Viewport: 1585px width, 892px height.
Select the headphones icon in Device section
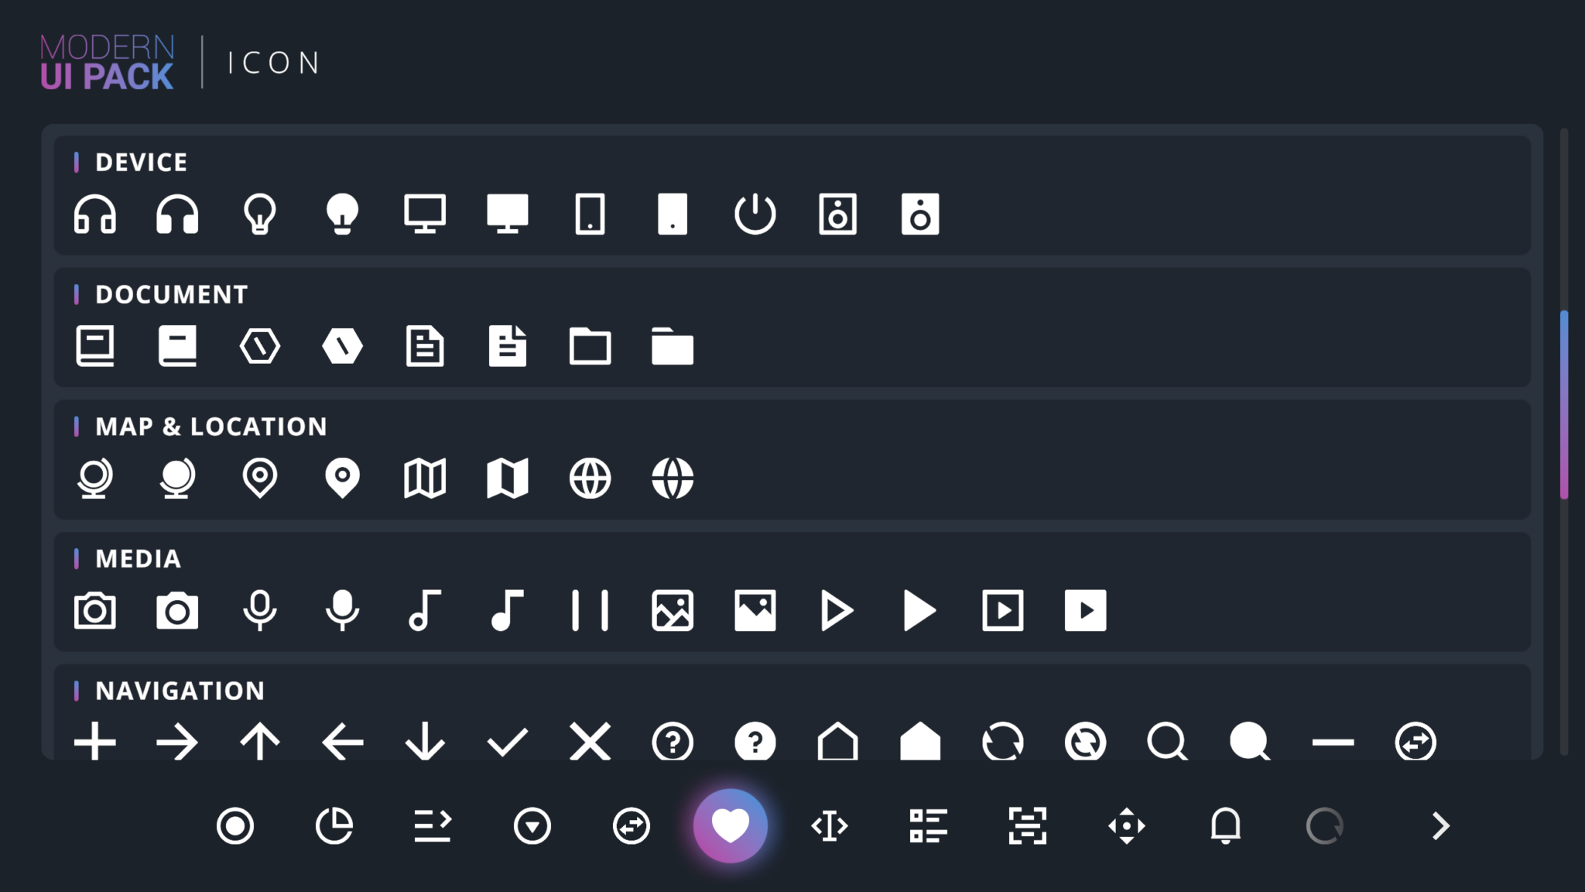tap(94, 215)
